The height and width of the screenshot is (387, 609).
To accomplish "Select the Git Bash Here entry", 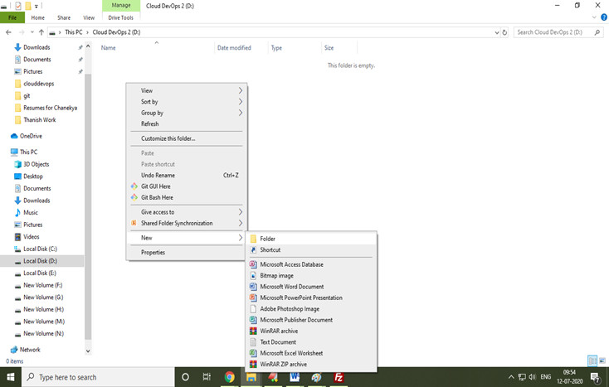I will [157, 197].
